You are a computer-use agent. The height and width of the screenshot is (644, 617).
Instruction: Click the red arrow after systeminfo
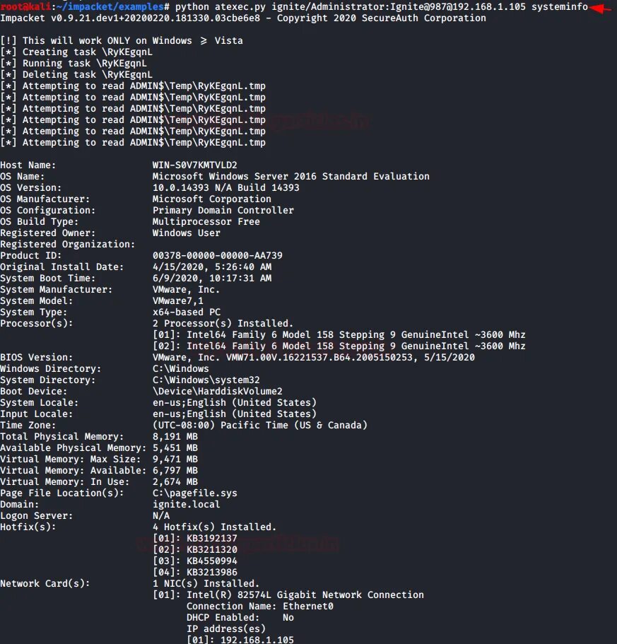click(x=601, y=8)
